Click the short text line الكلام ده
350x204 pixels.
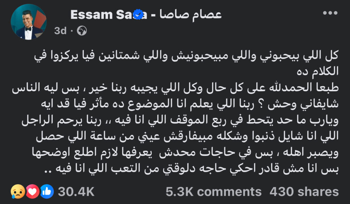tap(318, 72)
